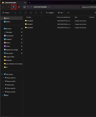Image resolution: width=96 pixels, height=117 pixels.
Task: Select the 0100210019428000 breadcrumb segment
Action: coord(40,7)
